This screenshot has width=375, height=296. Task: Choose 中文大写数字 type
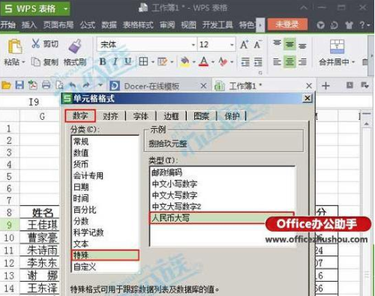click(x=223, y=196)
